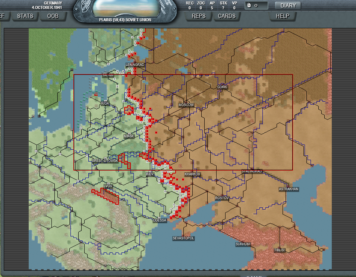Click the AP action points indicator

click(212, 5)
